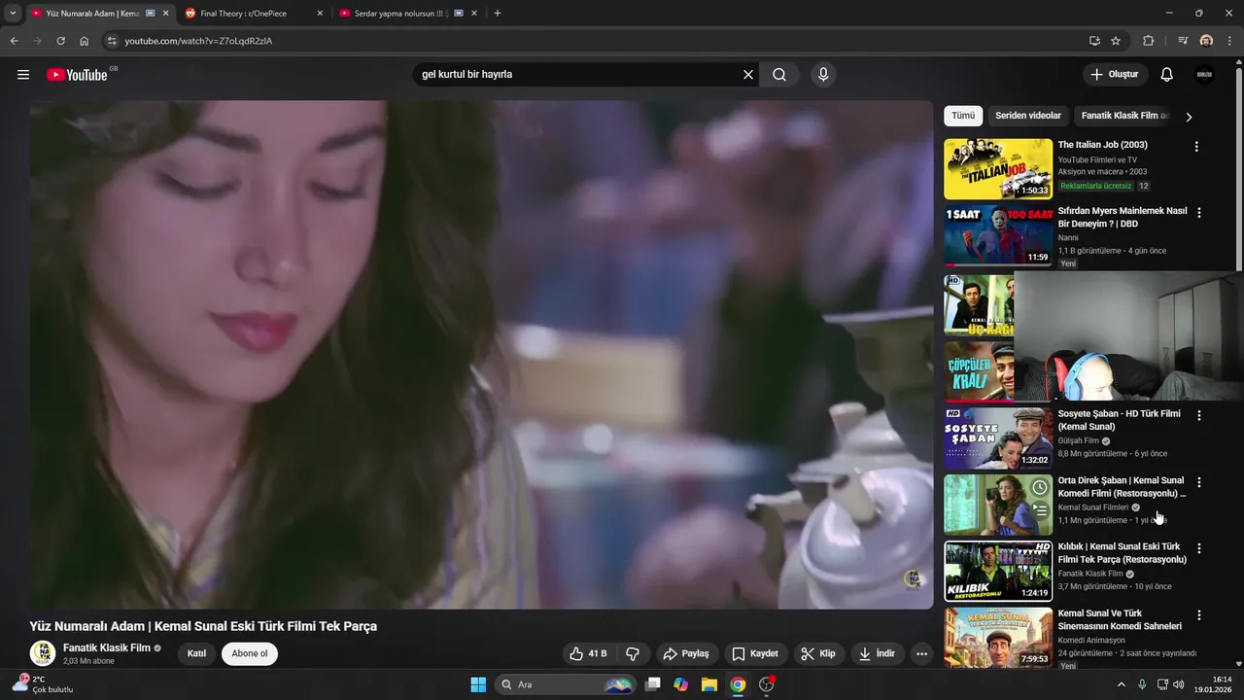Viewport: 1244px width, 700px height.
Task: Open the Sosyete Şaban thumbnail
Action: coord(998,437)
